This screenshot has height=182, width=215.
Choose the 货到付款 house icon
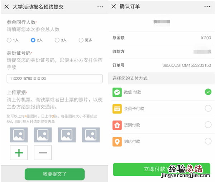[x=117, y=125]
